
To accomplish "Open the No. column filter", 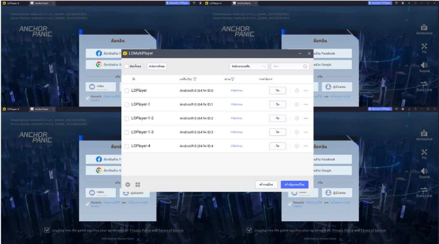I will click(195, 79).
